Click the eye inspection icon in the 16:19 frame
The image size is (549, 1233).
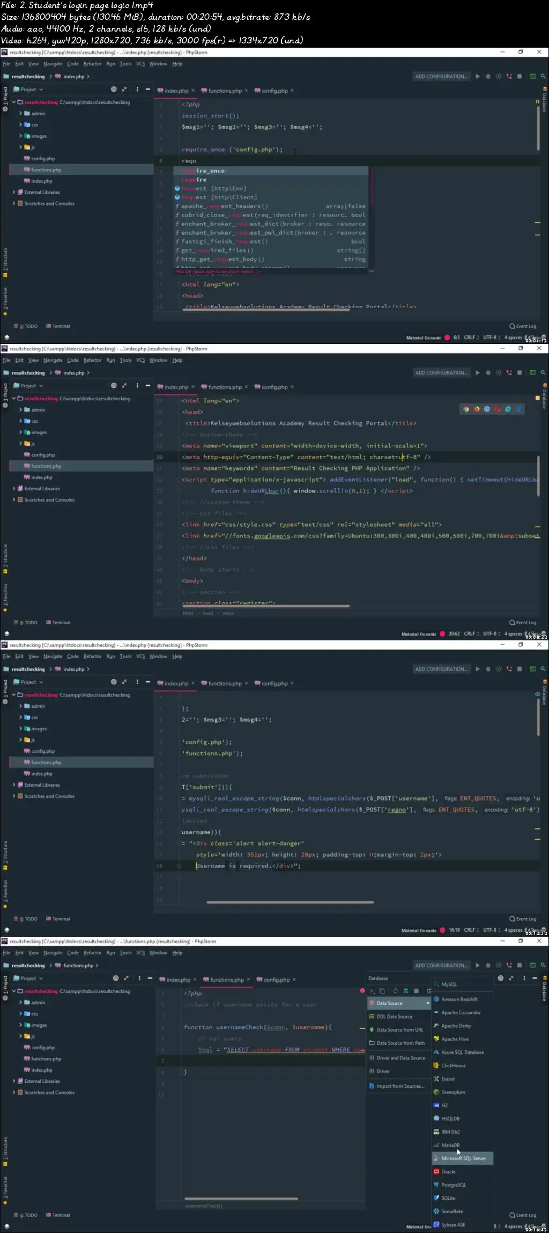click(x=537, y=694)
